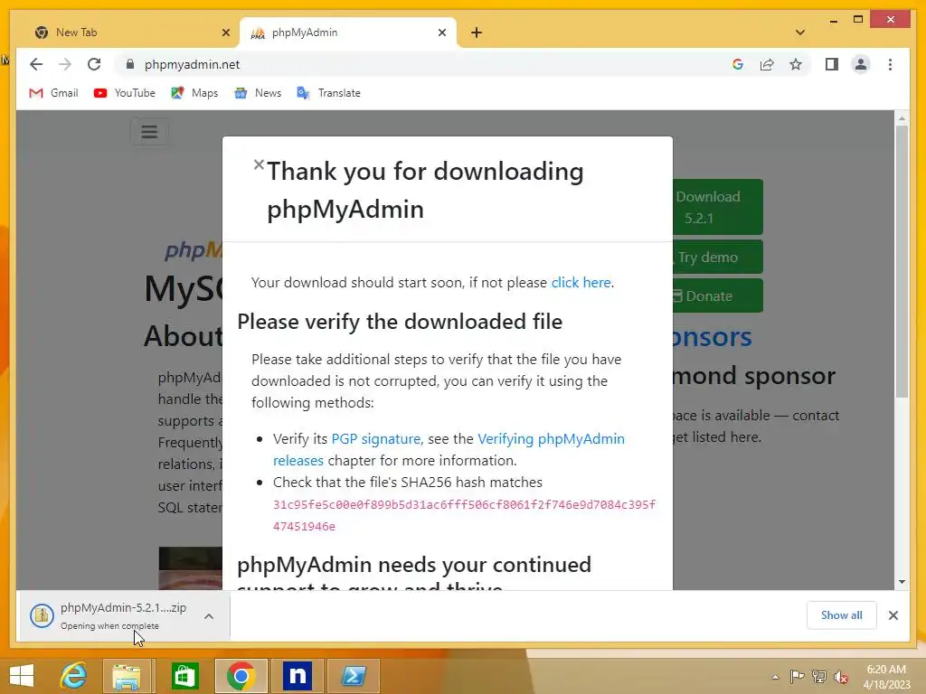The height and width of the screenshot is (694, 926).
Task: Open the Translate bookmark
Action: [328, 93]
